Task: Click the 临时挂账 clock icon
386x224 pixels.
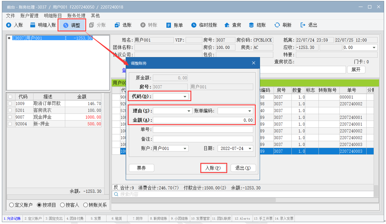Action: (194, 25)
